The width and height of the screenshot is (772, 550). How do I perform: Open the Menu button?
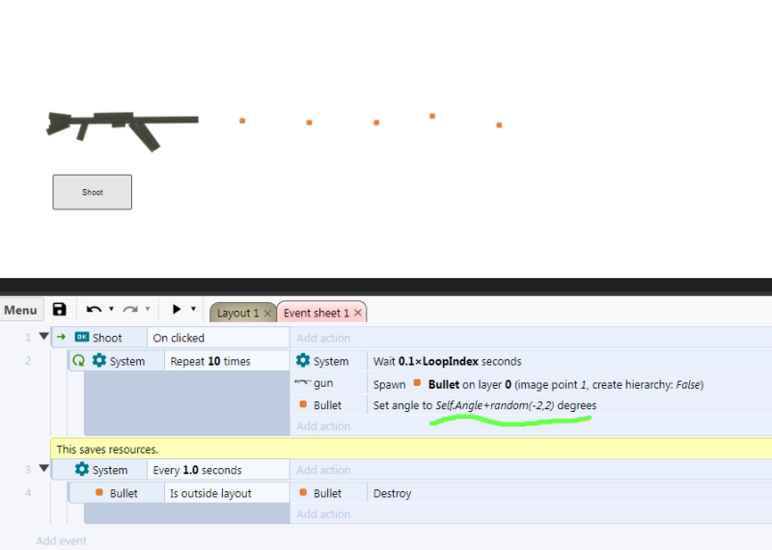pos(20,310)
